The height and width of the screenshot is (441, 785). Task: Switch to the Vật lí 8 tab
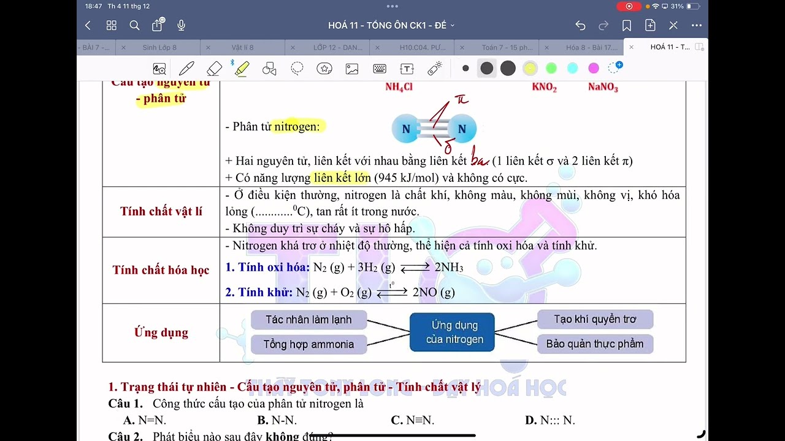coord(242,47)
